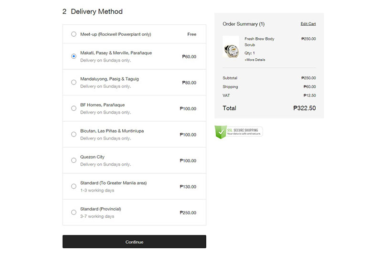
Task: Click the ₱100.00 price in the BF Homes row
Action: coord(188,108)
